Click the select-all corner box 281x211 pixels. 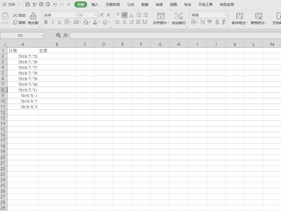(x=4, y=45)
